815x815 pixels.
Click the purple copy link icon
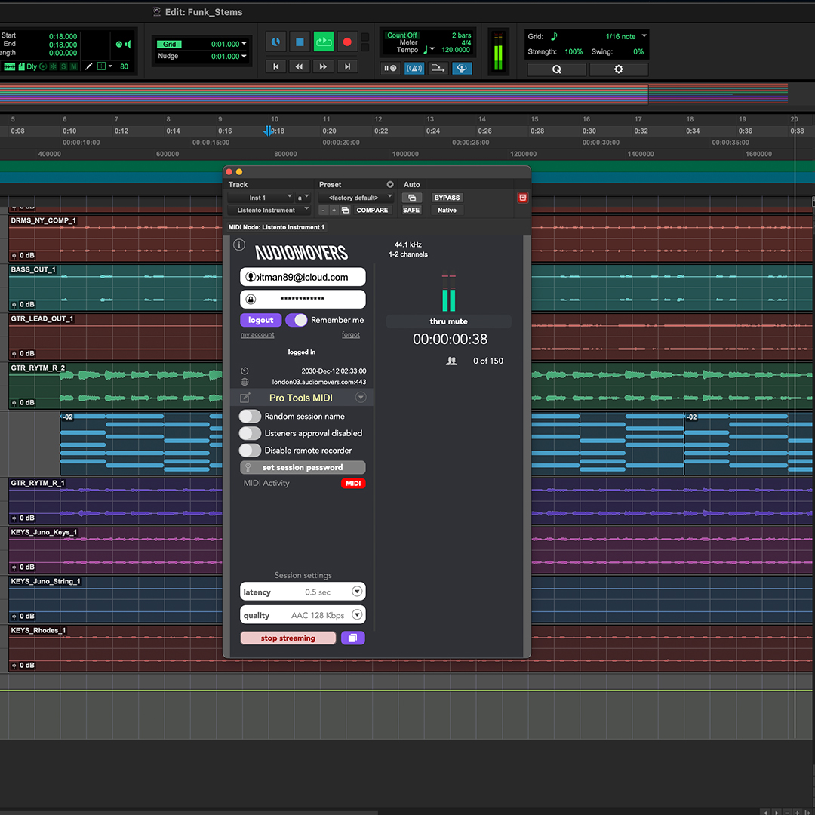pos(353,638)
